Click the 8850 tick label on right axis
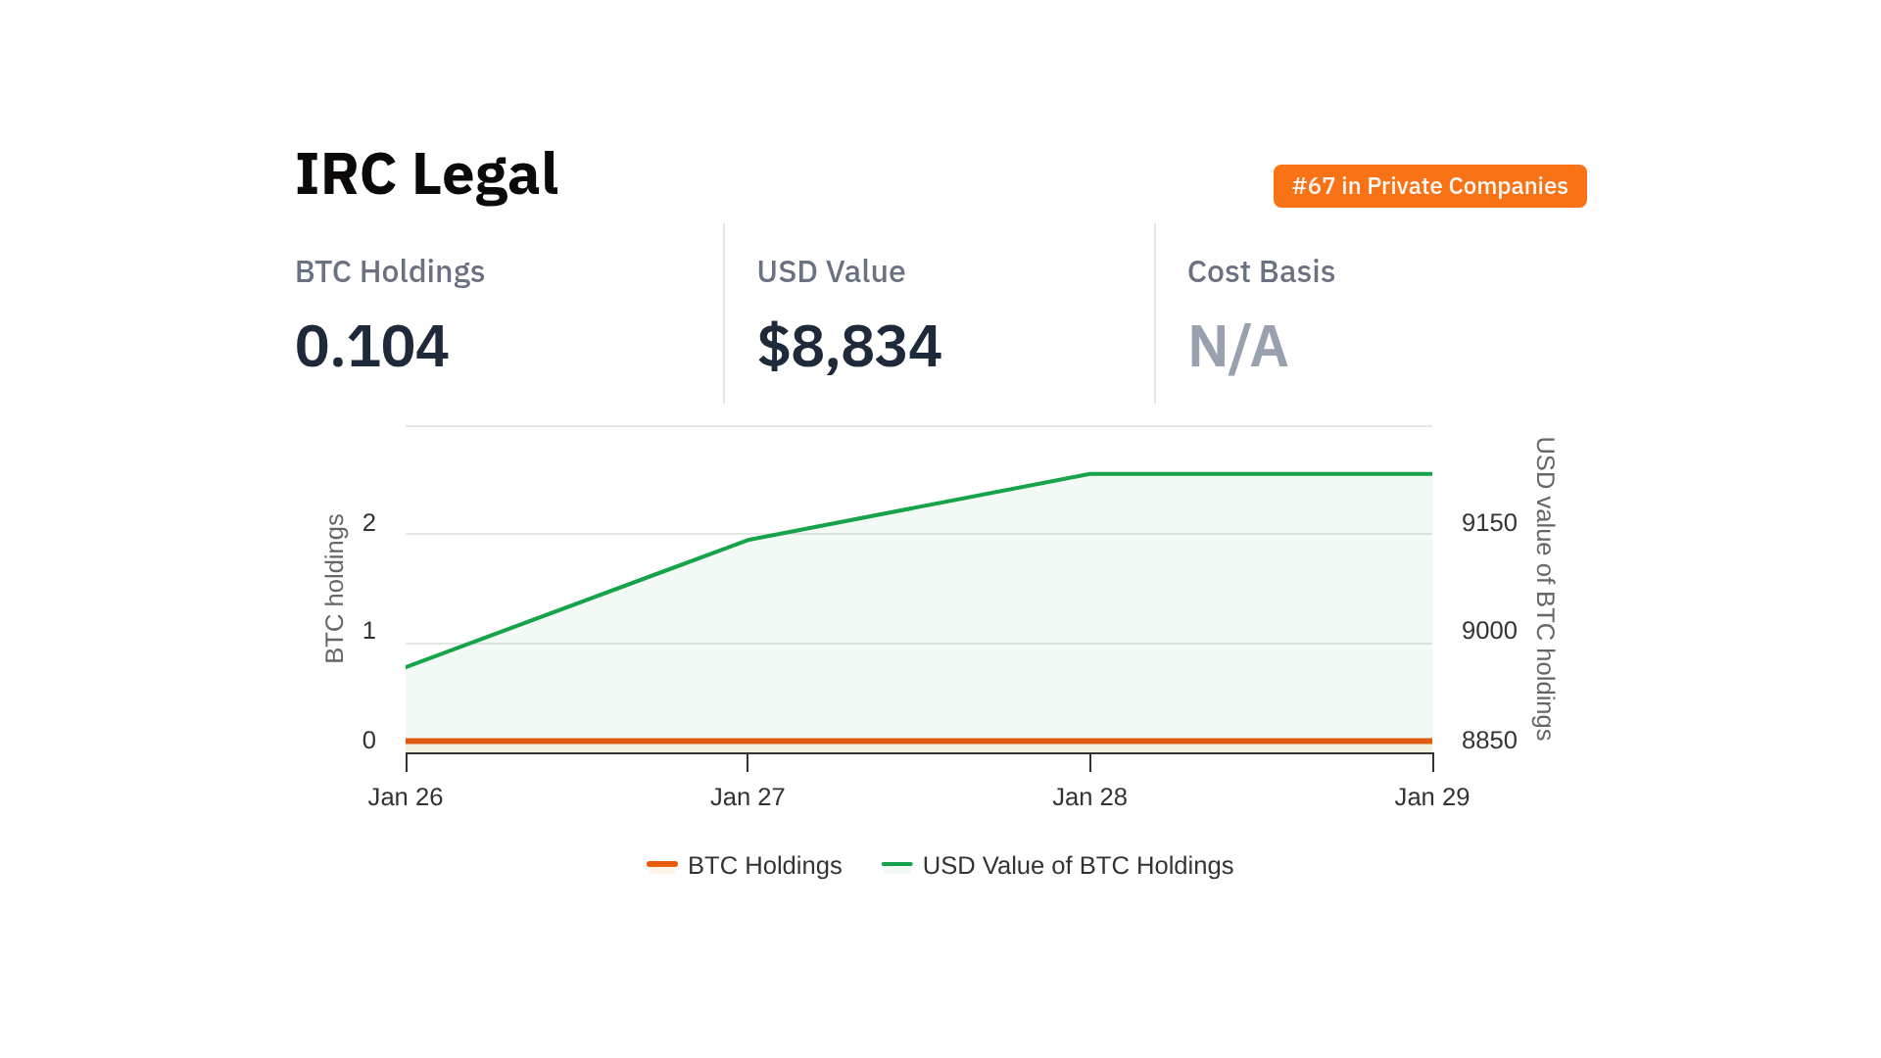Screen dimensions: 1881x1058 [1489, 741]
